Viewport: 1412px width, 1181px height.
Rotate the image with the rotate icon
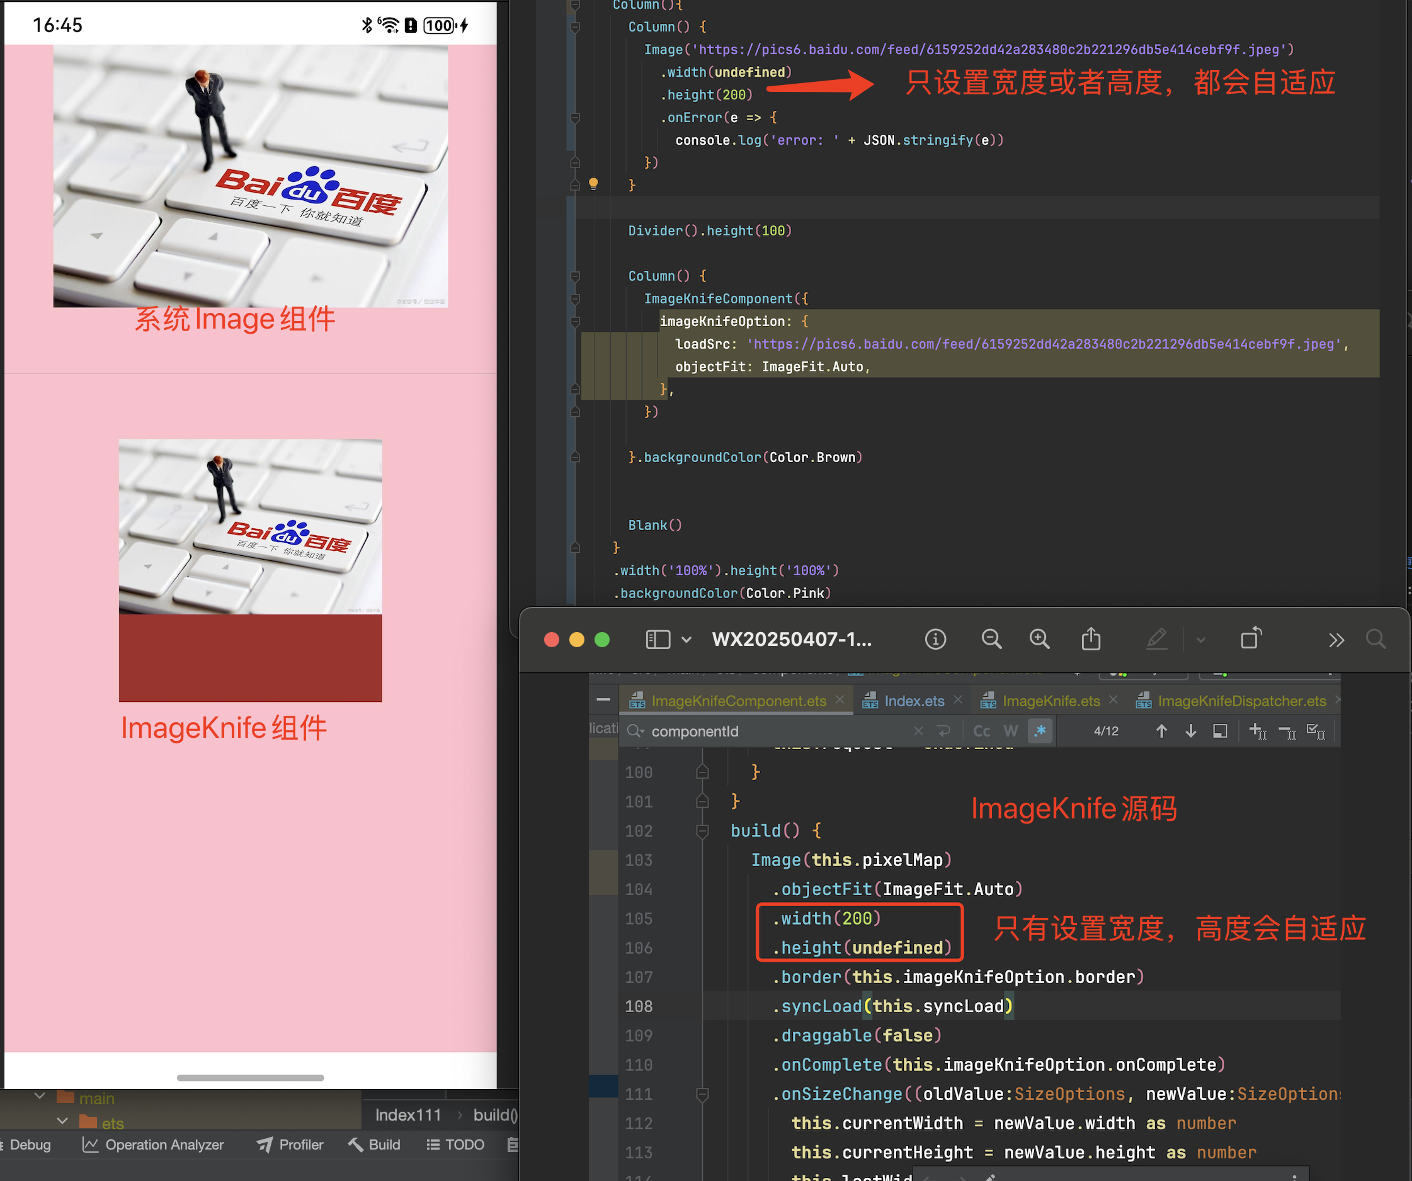[x=1251, y=638]
